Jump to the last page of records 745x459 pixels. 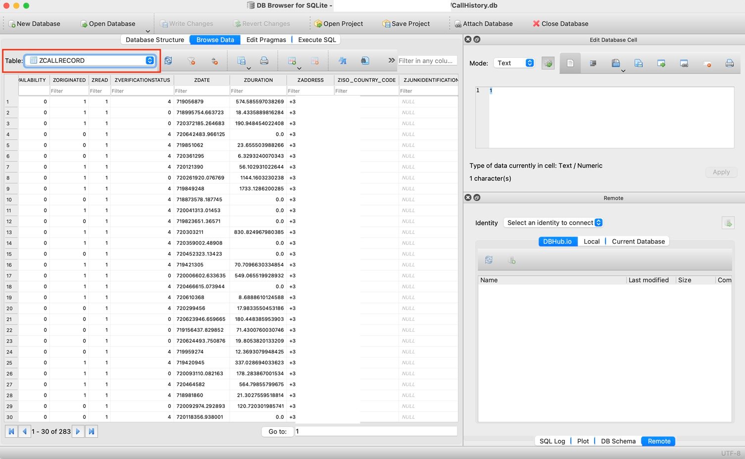(x=92, y=431)
